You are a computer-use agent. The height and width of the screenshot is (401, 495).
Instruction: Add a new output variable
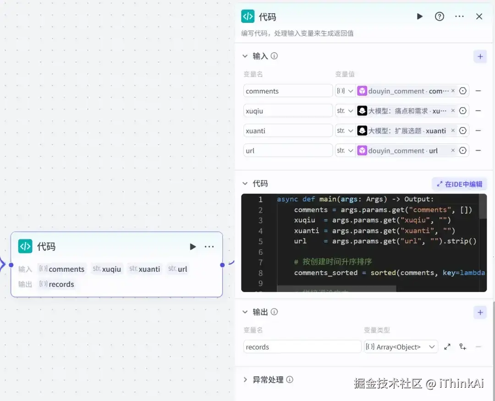(x=480, y=313)
